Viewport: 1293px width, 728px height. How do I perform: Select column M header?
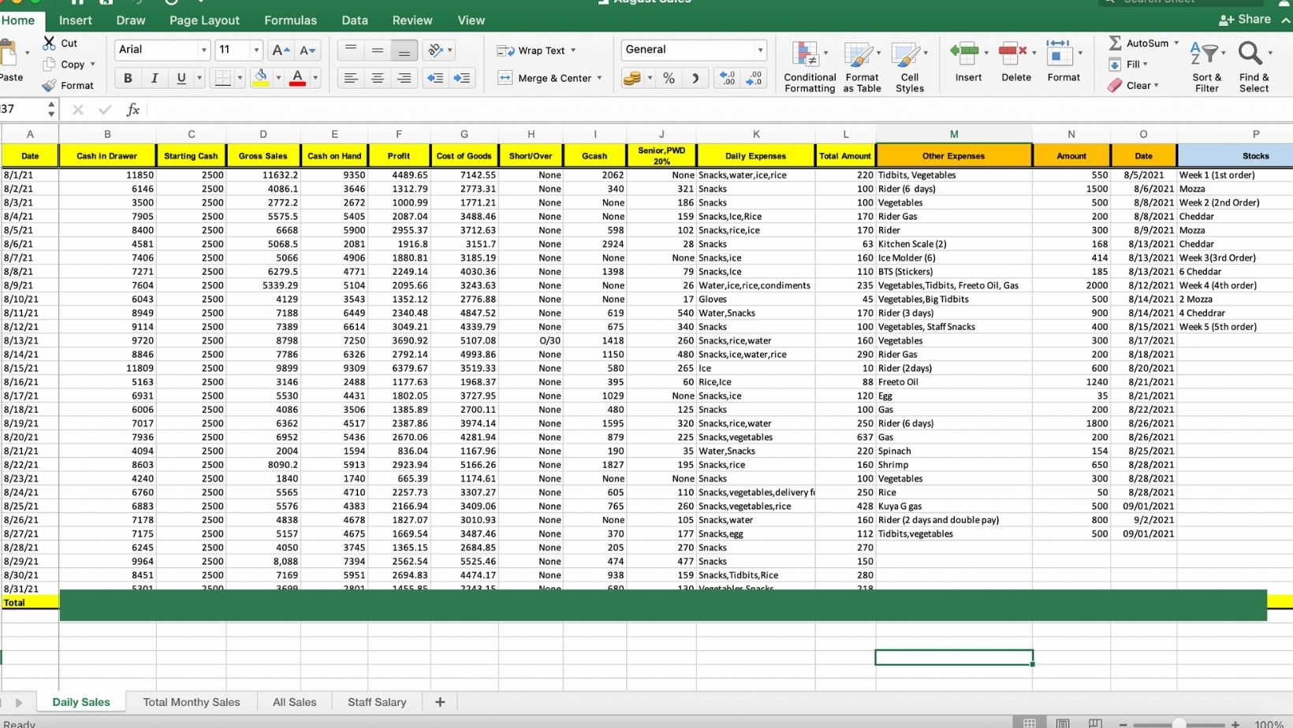[954, 134]
